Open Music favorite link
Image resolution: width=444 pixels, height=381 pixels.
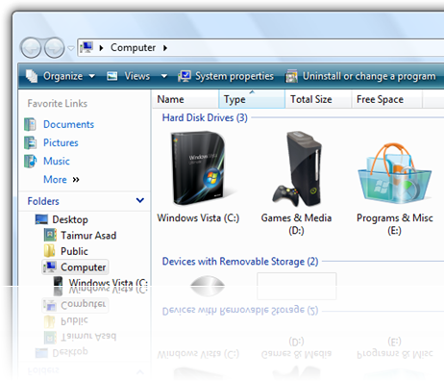[x=57, y=161]
